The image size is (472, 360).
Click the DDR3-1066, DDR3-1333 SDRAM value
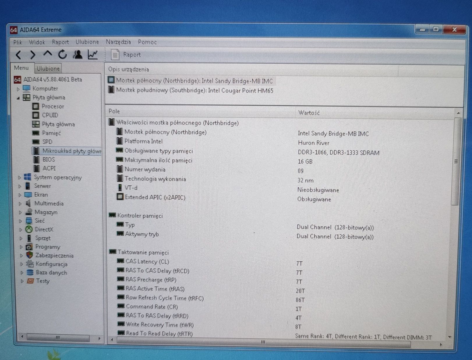pyautogui.click(x=338, y=152)
